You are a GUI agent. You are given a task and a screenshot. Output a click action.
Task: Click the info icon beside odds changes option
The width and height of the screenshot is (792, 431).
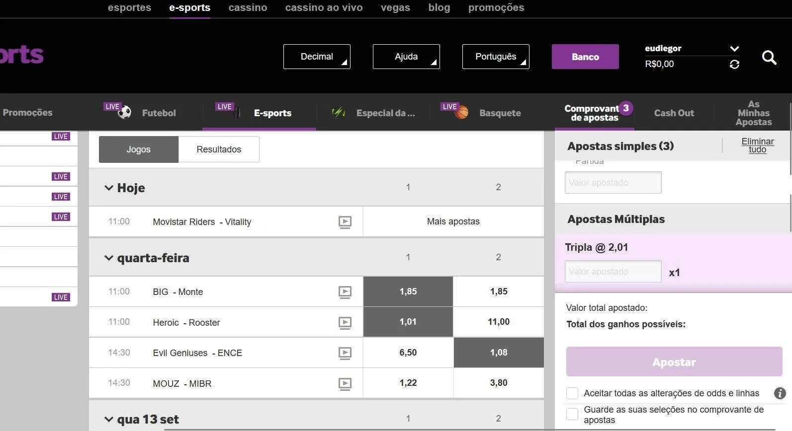[x=780, y=393]
